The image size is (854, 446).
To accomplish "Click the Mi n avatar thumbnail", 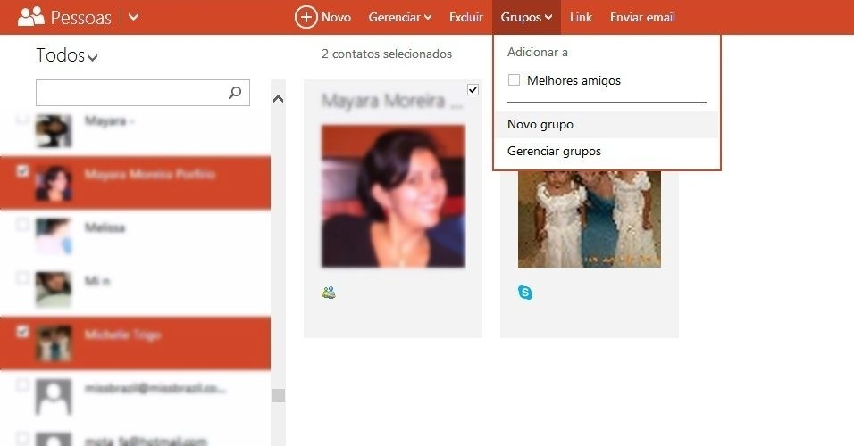I will coord(54,290).
